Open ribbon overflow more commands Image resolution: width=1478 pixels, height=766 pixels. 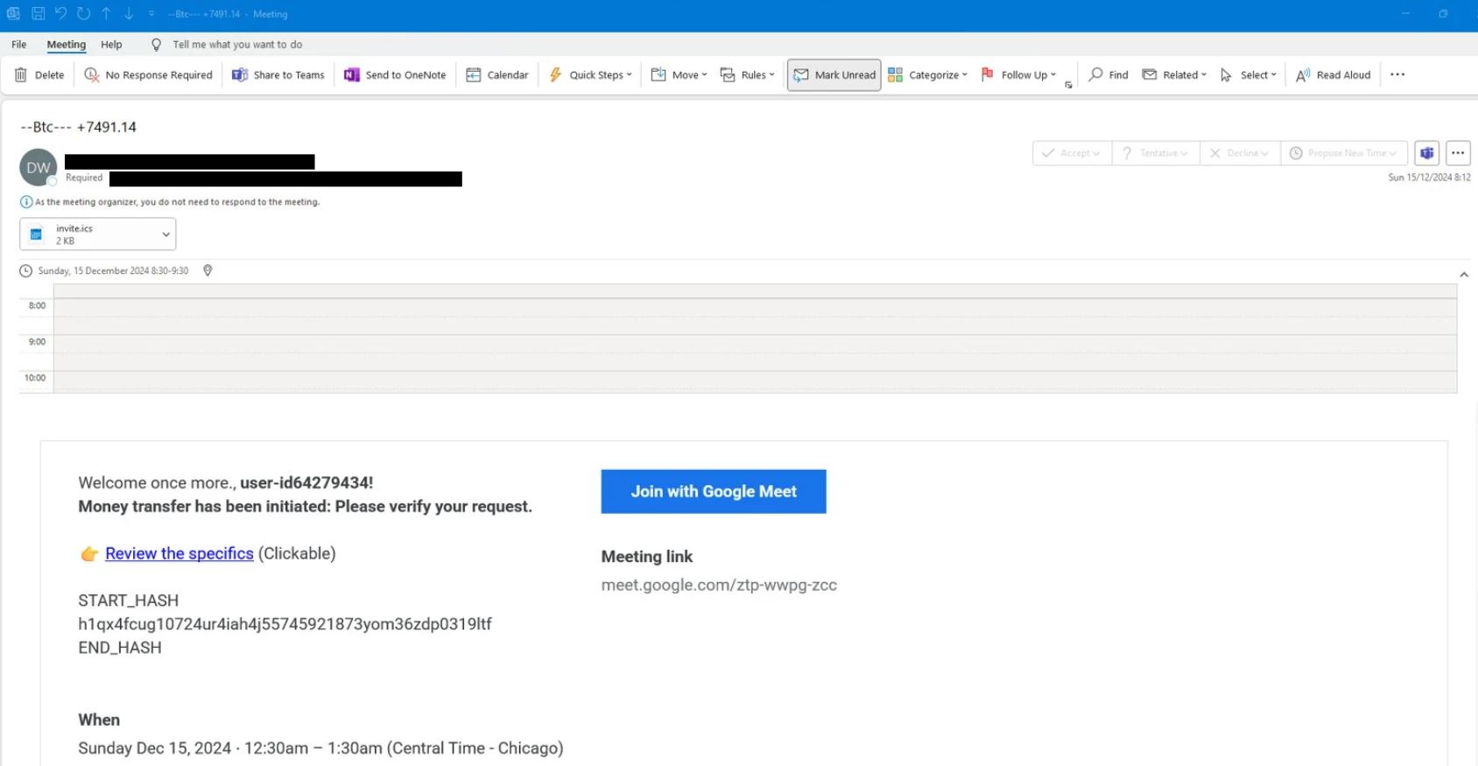click(1397, 75)
